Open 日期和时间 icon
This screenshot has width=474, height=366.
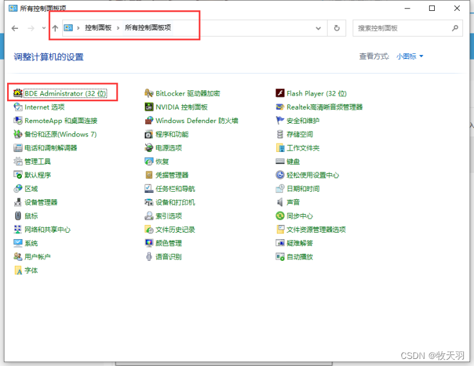(x=280, y=188)
